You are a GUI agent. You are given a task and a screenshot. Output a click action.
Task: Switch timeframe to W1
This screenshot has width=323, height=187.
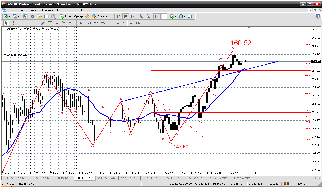(x=131, y=23)
